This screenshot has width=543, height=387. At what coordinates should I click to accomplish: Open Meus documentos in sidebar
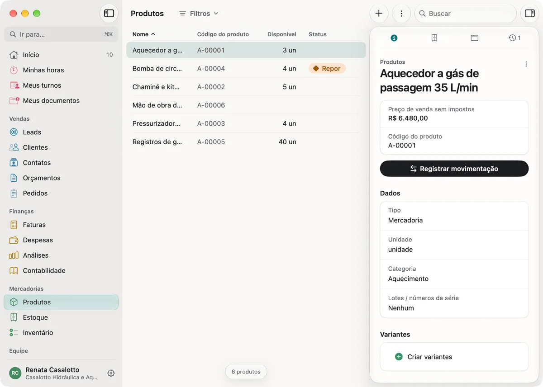[x=61, y=101]
